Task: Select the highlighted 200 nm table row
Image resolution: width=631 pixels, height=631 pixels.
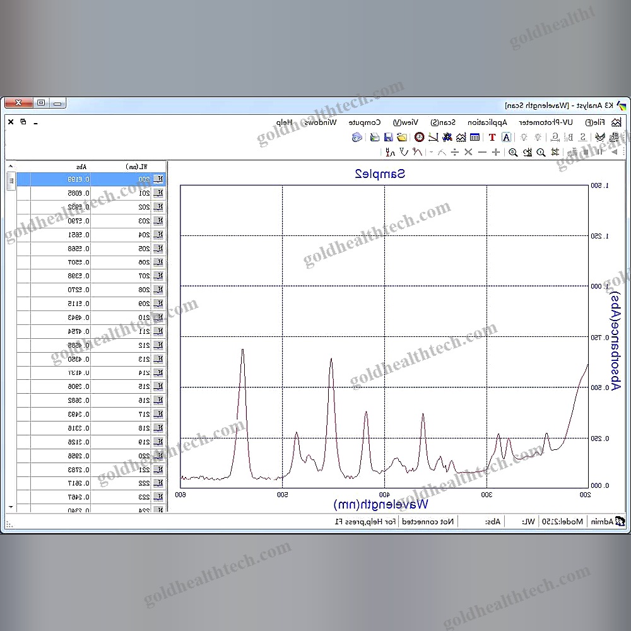Action: [x=91, y=179]
